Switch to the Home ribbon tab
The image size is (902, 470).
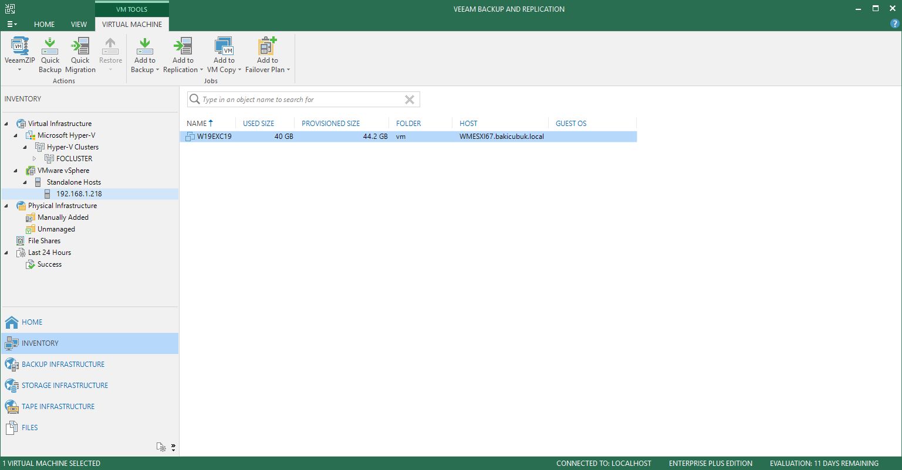point(44,25)
